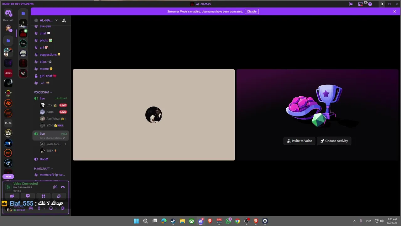Open Google Chrome from taskbar

point(237,221)
